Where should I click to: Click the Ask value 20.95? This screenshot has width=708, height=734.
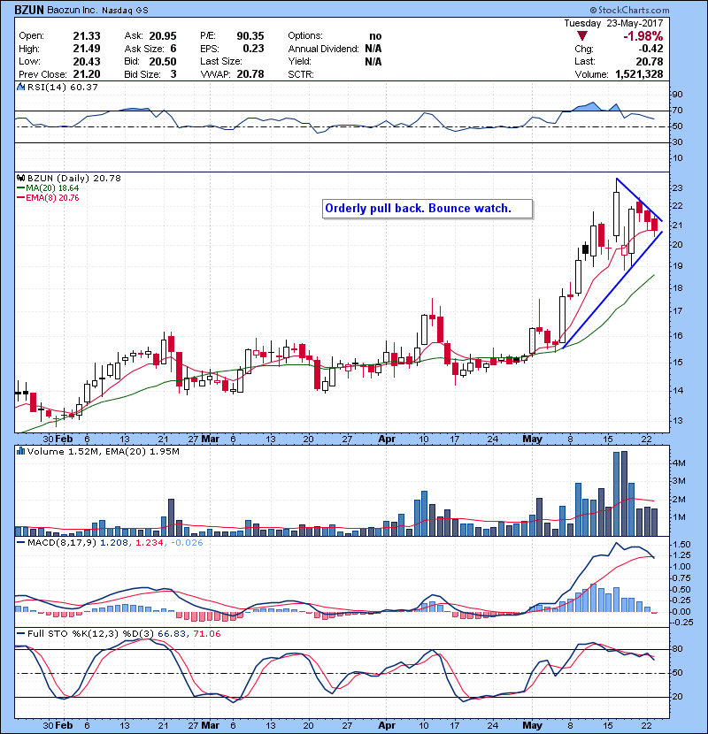point(163,36)
